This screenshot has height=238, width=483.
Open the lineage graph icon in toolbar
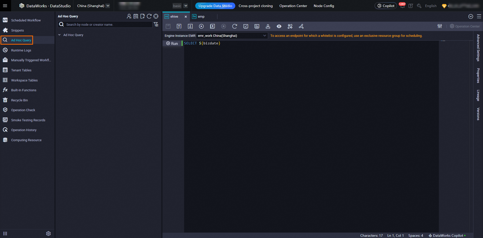[x=301, y=26]
